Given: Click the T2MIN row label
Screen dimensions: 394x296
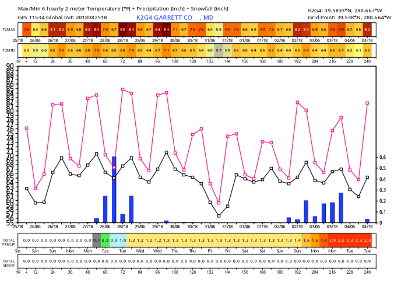Looking at the screenshot, I should (9, 51).
